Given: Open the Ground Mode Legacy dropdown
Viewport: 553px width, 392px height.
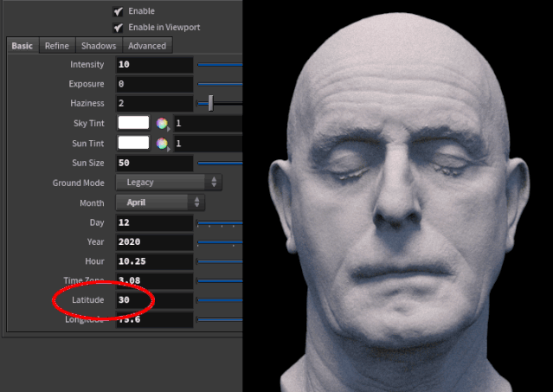Looking at the screenshot, I should point(169,183).
